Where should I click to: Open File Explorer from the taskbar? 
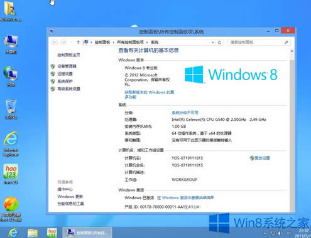(33, 233)
